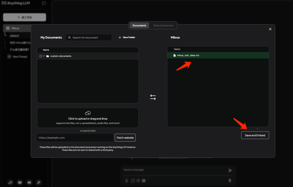Click the book docs icon in sidebar footer
The width and height of the screenshot is (293, 187).
pyautogui.click(x=20, y=182)
